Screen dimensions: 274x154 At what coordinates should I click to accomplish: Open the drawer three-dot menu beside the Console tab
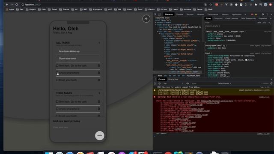tap(155, 79)
